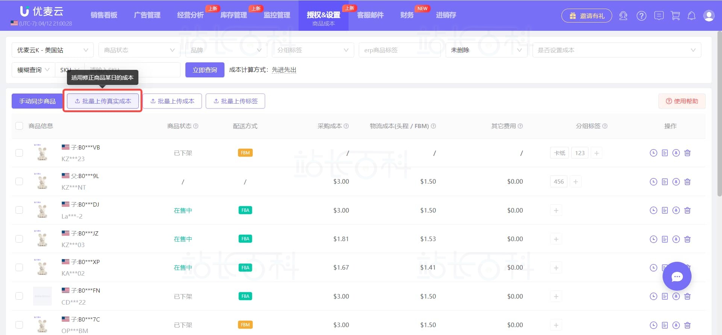Click 批量上传标签 button
722x335 pixels.
[x=235, y=101]
